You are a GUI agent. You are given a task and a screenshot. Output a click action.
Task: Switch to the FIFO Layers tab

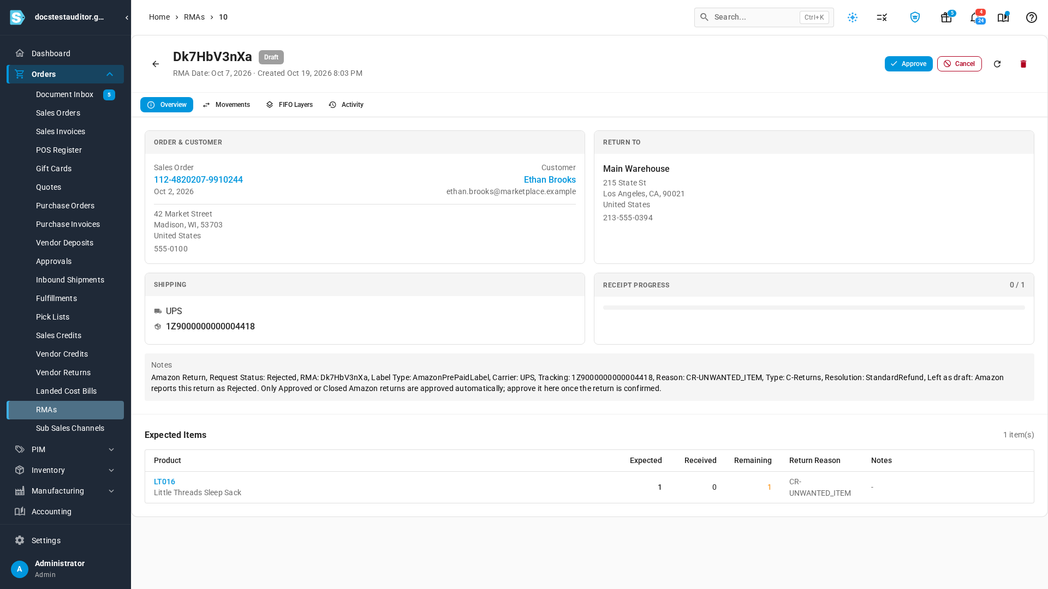289,105
